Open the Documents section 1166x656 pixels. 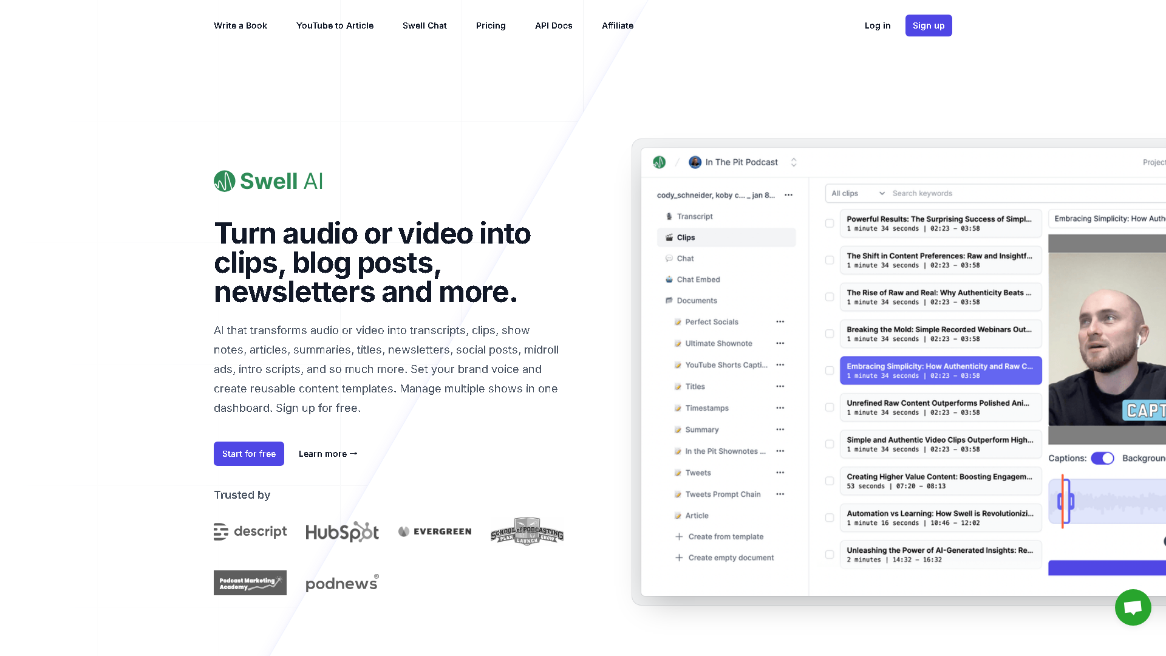click(x=697, y=300)
